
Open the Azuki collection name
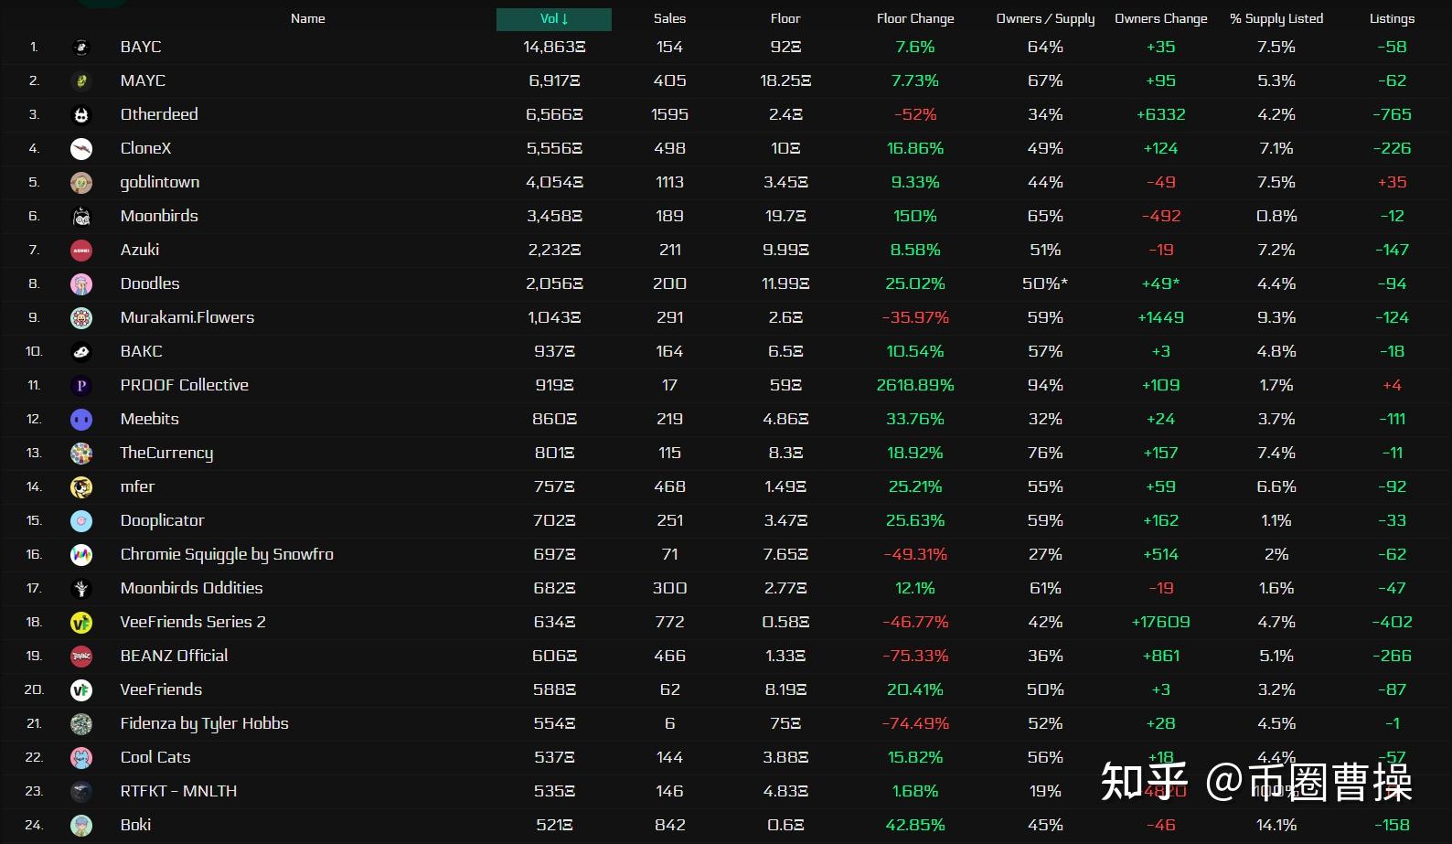pyautogui.click(x=140, y=250)
